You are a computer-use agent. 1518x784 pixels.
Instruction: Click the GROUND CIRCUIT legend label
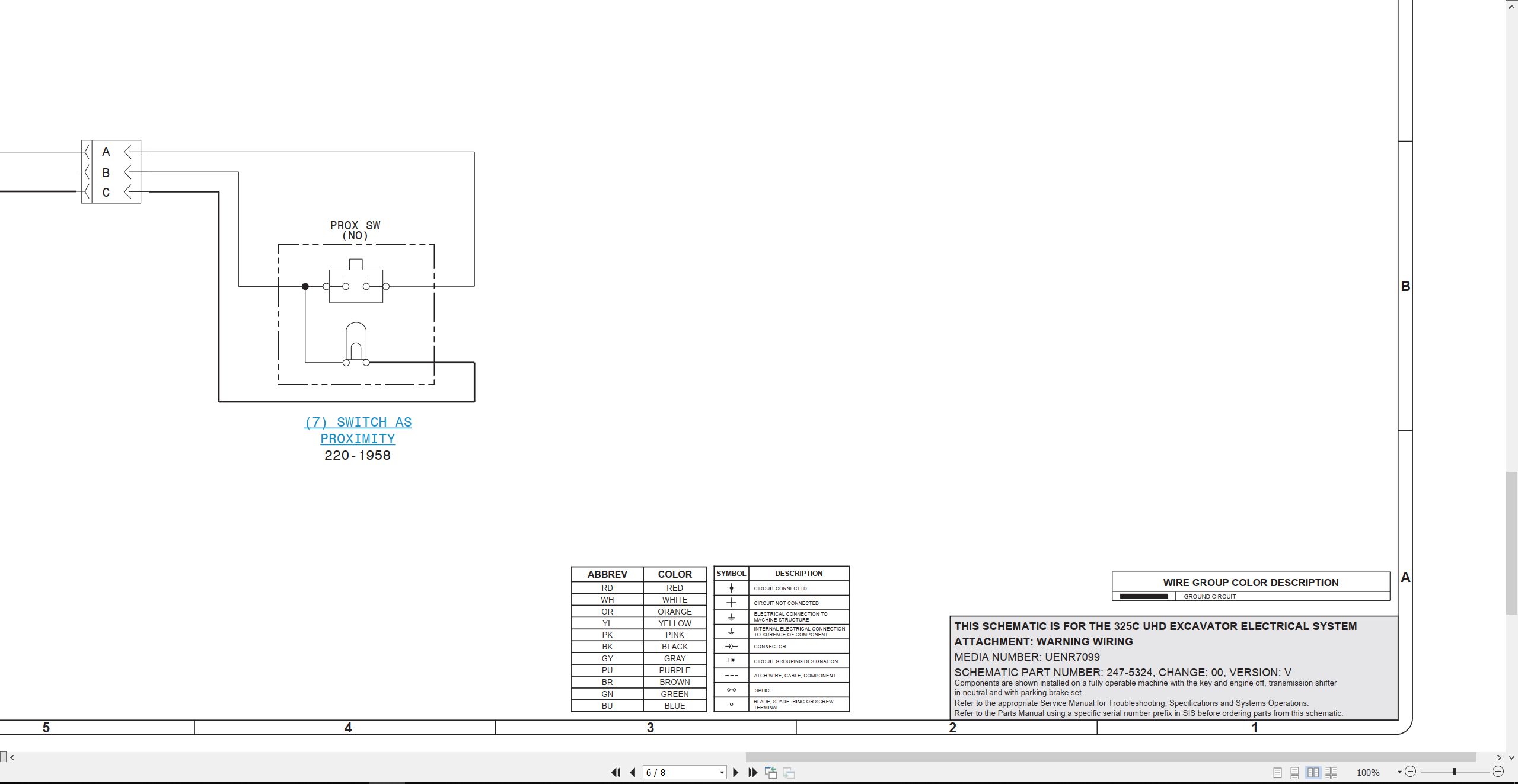1210,596
